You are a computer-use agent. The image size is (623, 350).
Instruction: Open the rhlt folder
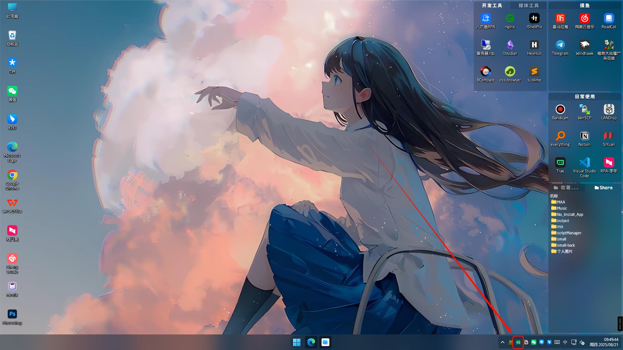click(x=557, y=227)
